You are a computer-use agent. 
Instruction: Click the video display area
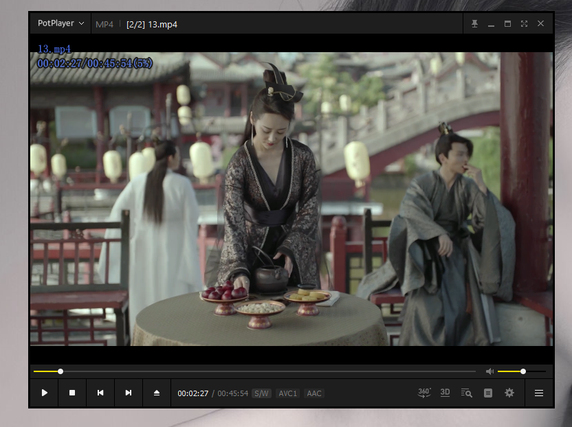pyautogui.click(x=291, y=199)
